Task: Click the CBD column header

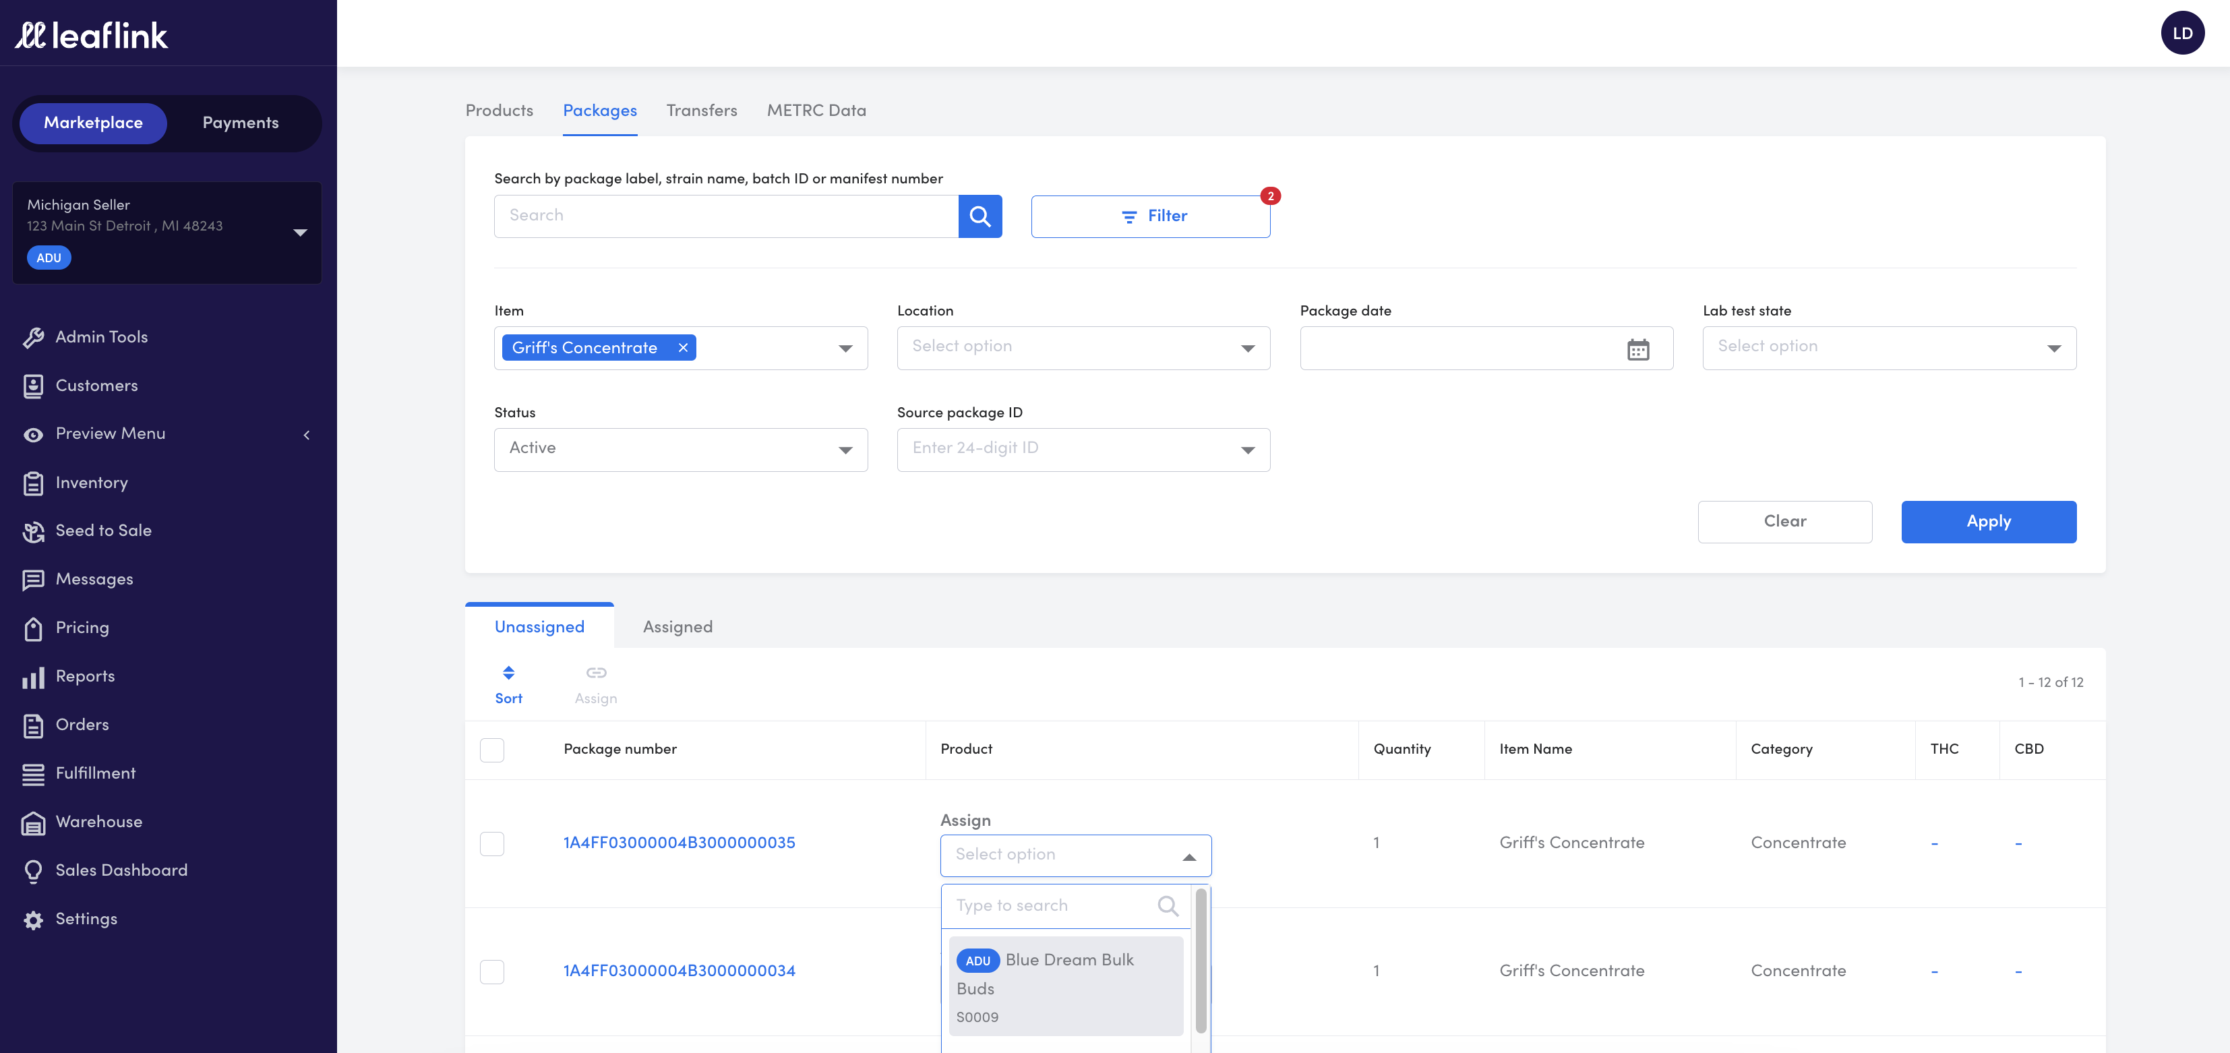Action: pyautogui.click(x=2028, y=749)
